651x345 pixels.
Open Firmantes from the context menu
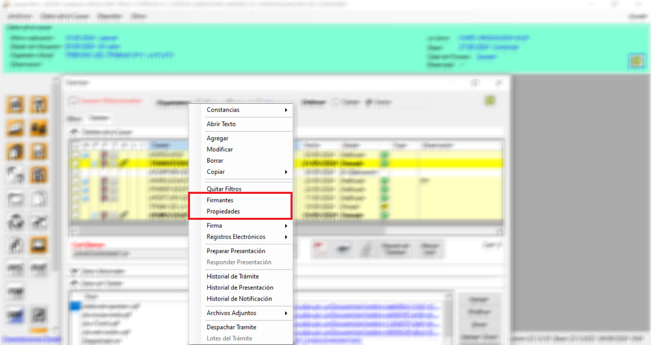(x=220, y=200)
